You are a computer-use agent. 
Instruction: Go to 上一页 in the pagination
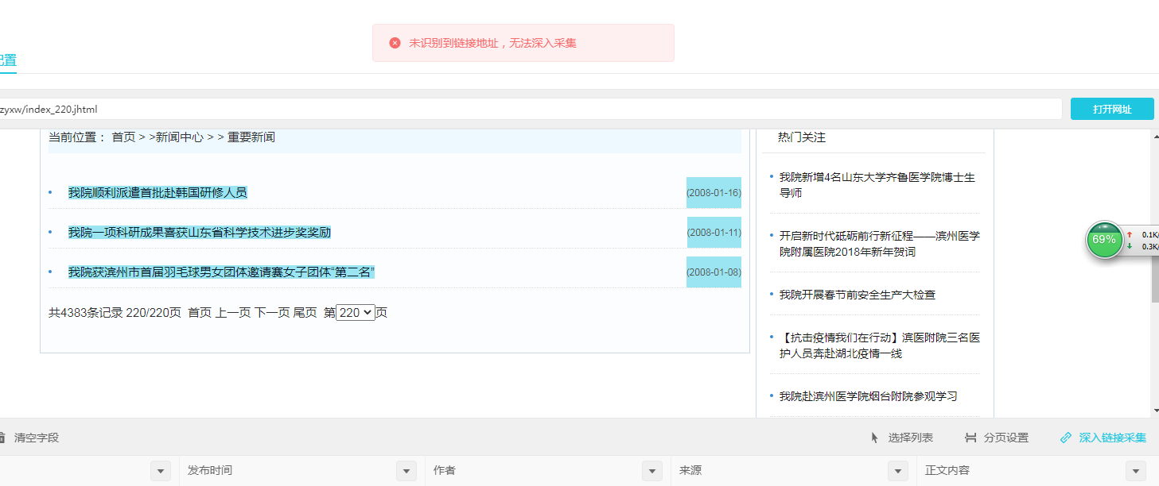click(x=233, y=313)
